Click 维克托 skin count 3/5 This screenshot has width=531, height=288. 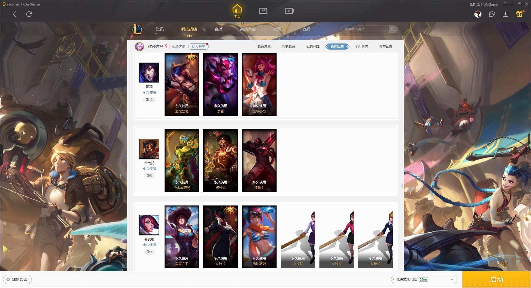coord(149,176)
